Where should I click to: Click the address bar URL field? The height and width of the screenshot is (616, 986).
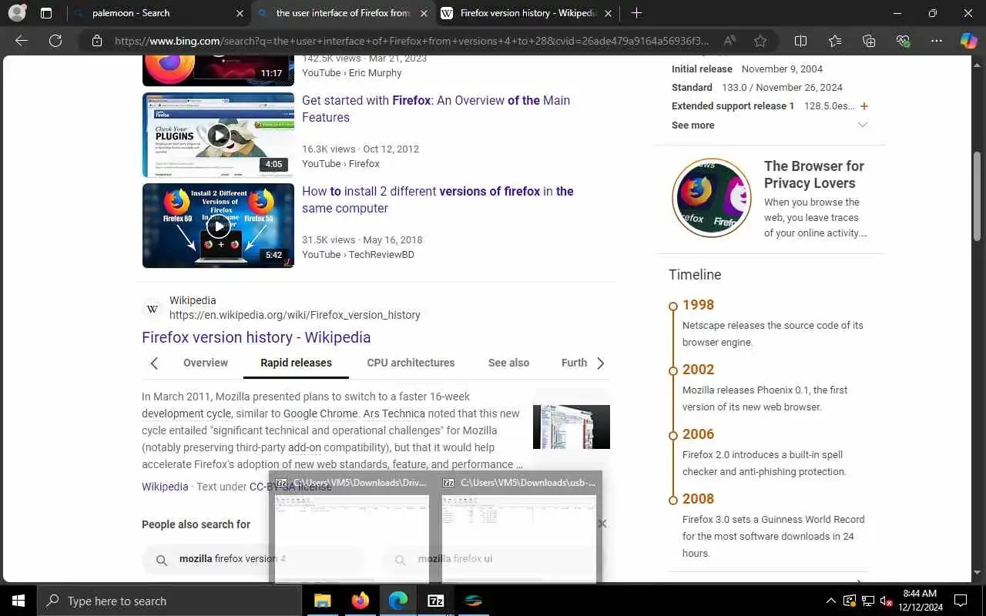pos(411,41)
